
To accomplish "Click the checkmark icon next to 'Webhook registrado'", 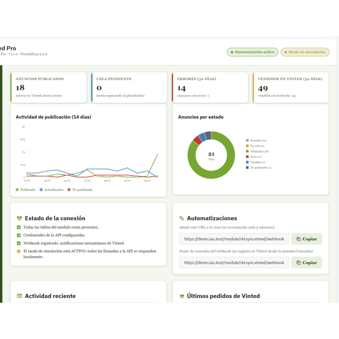I will 18,243.
